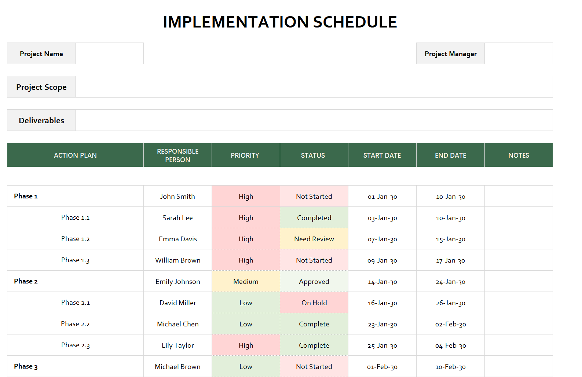Select end date 17-Jan-30
Image resolution: width=582 pixels, height=377 pixels.
tap(450, 260)
